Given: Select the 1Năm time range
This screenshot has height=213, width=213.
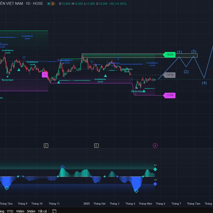Looking at the screenshot, I should pyautogui.click(x=20, y=211).
